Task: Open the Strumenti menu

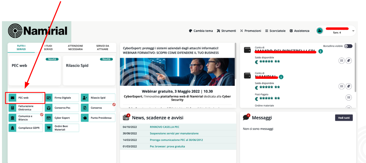Action: [226, 31]
